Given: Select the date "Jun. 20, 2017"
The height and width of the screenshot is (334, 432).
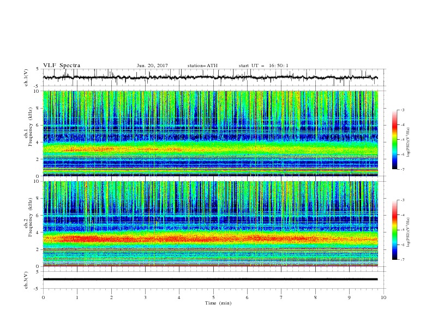Looking at the screenshot, I should click(x=152, y=65).
